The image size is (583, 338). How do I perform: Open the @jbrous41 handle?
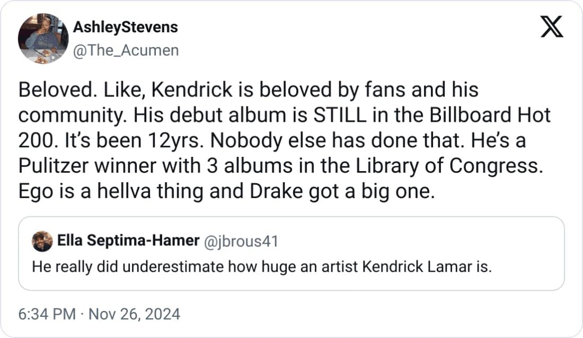point(241,242)
